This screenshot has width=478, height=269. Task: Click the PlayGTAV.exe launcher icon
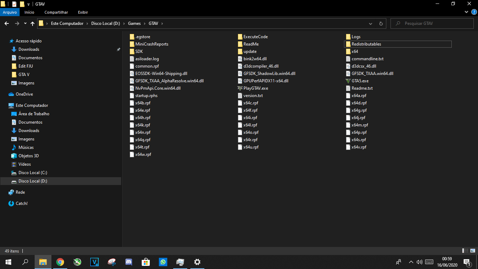coord(240,88)
